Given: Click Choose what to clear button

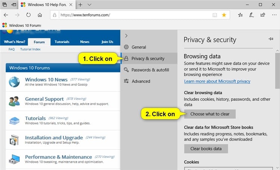Looking at the screenshot, I should pyautogui.click(x=210, y=114).
